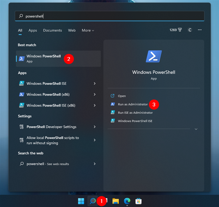Expand more actions chevron in preview pane
Image resolution: width=219 pixels, height=207 pixels.
[x=196, y=129]
